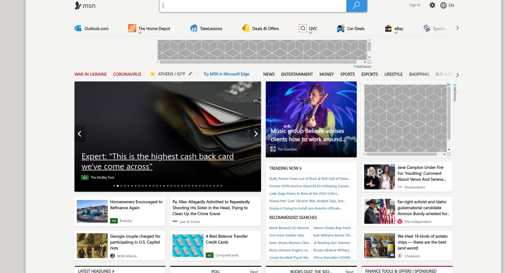The width and height of the screenshot is (505, 273).
Task: Open Homeowners Refinance ad thumbnail
Action: pos(92,211)
